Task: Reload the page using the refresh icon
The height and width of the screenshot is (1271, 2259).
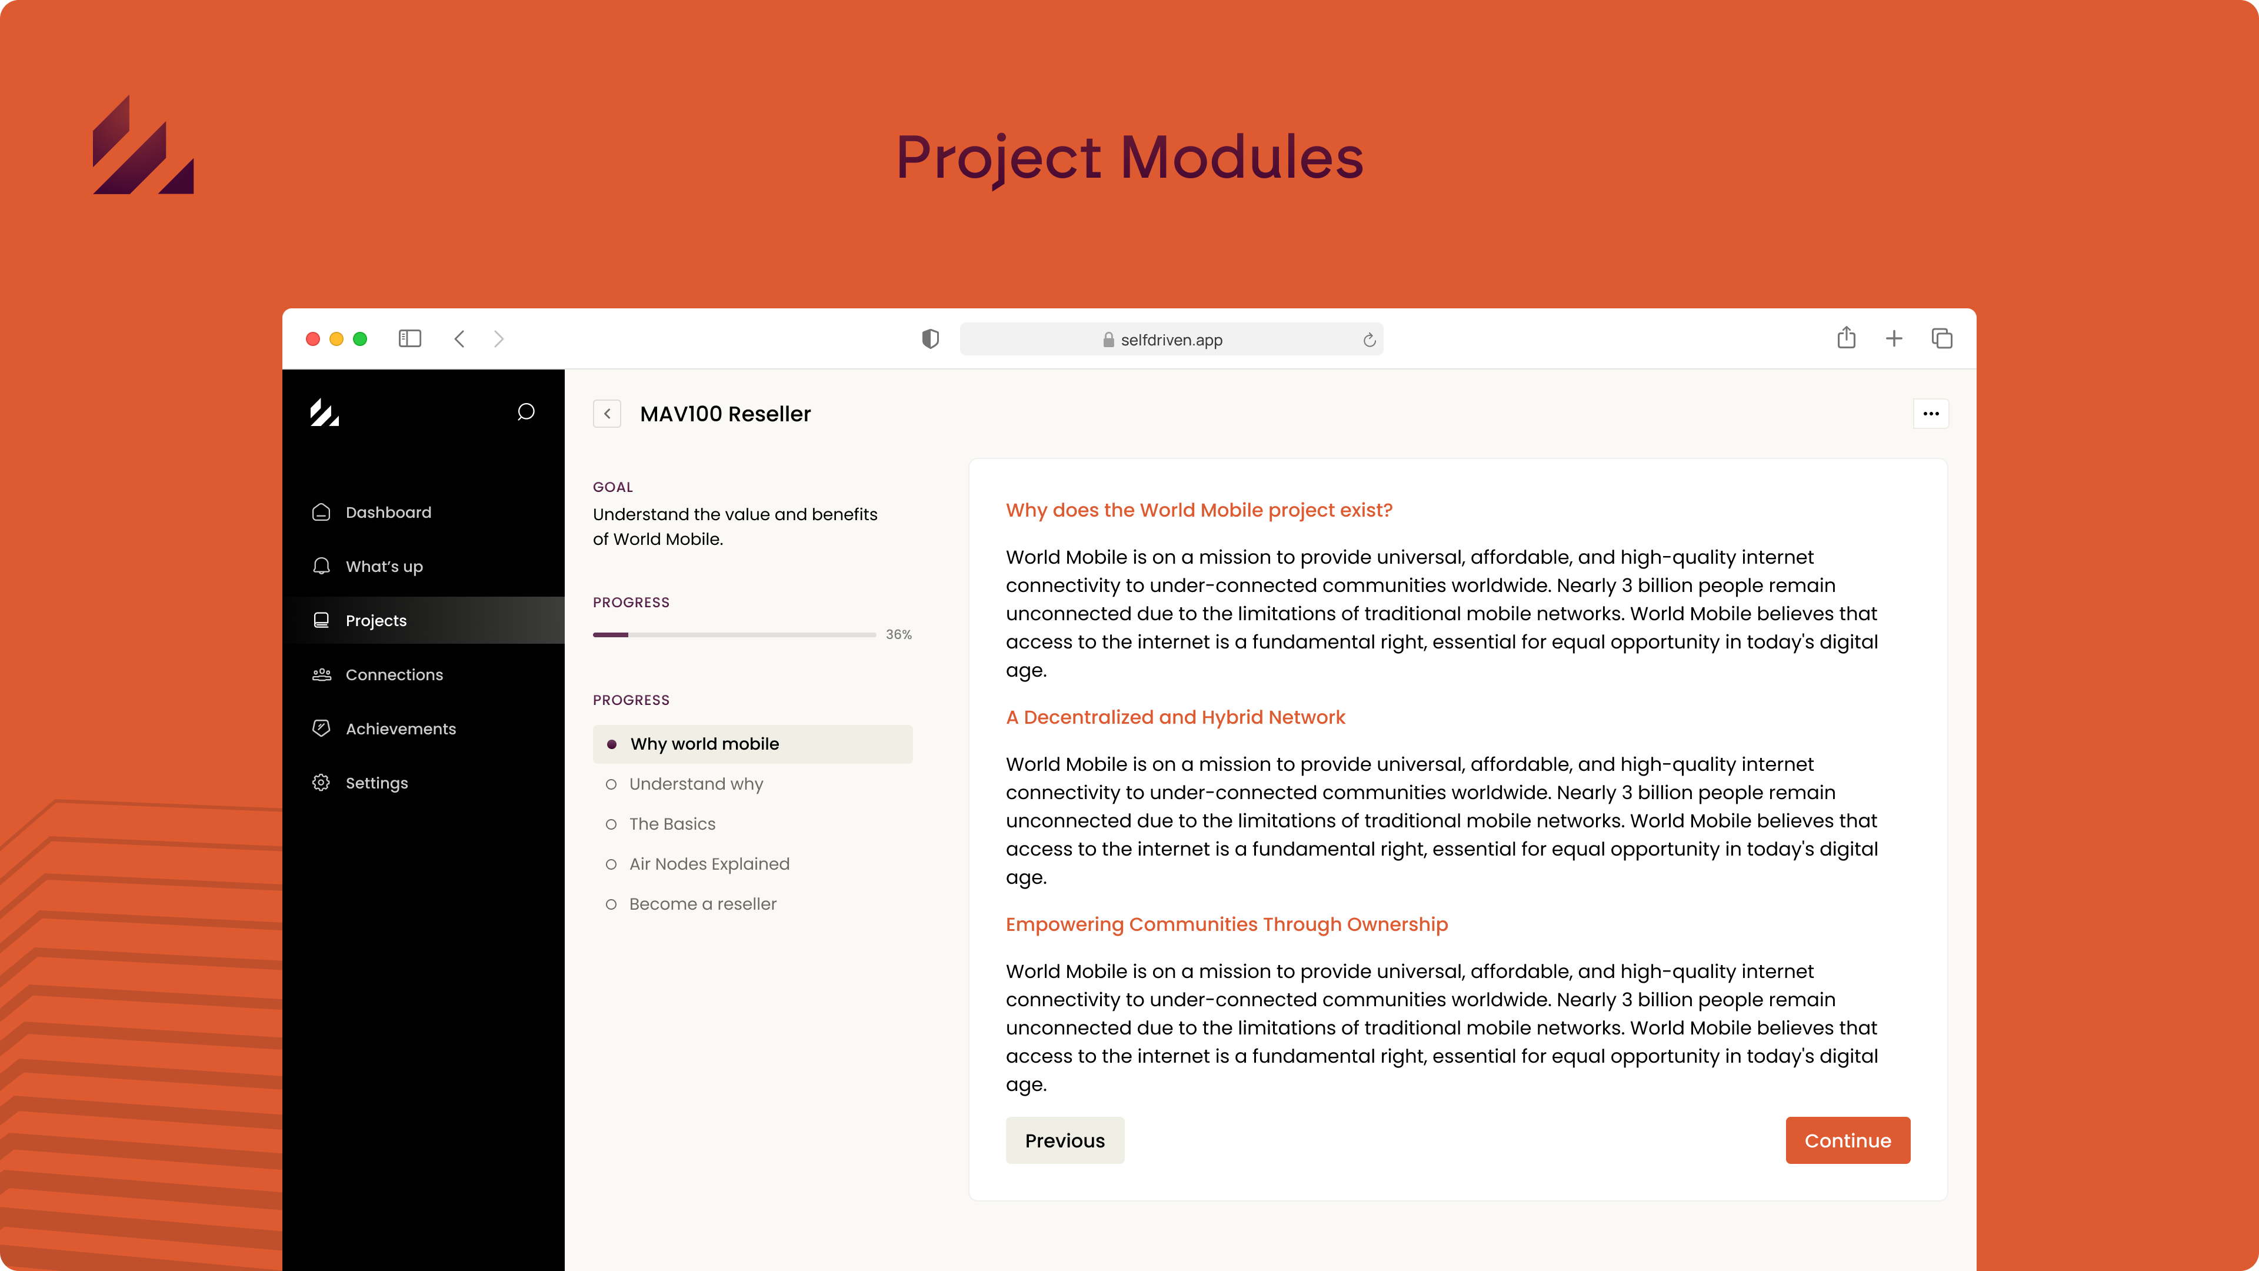Action: 1369,340
